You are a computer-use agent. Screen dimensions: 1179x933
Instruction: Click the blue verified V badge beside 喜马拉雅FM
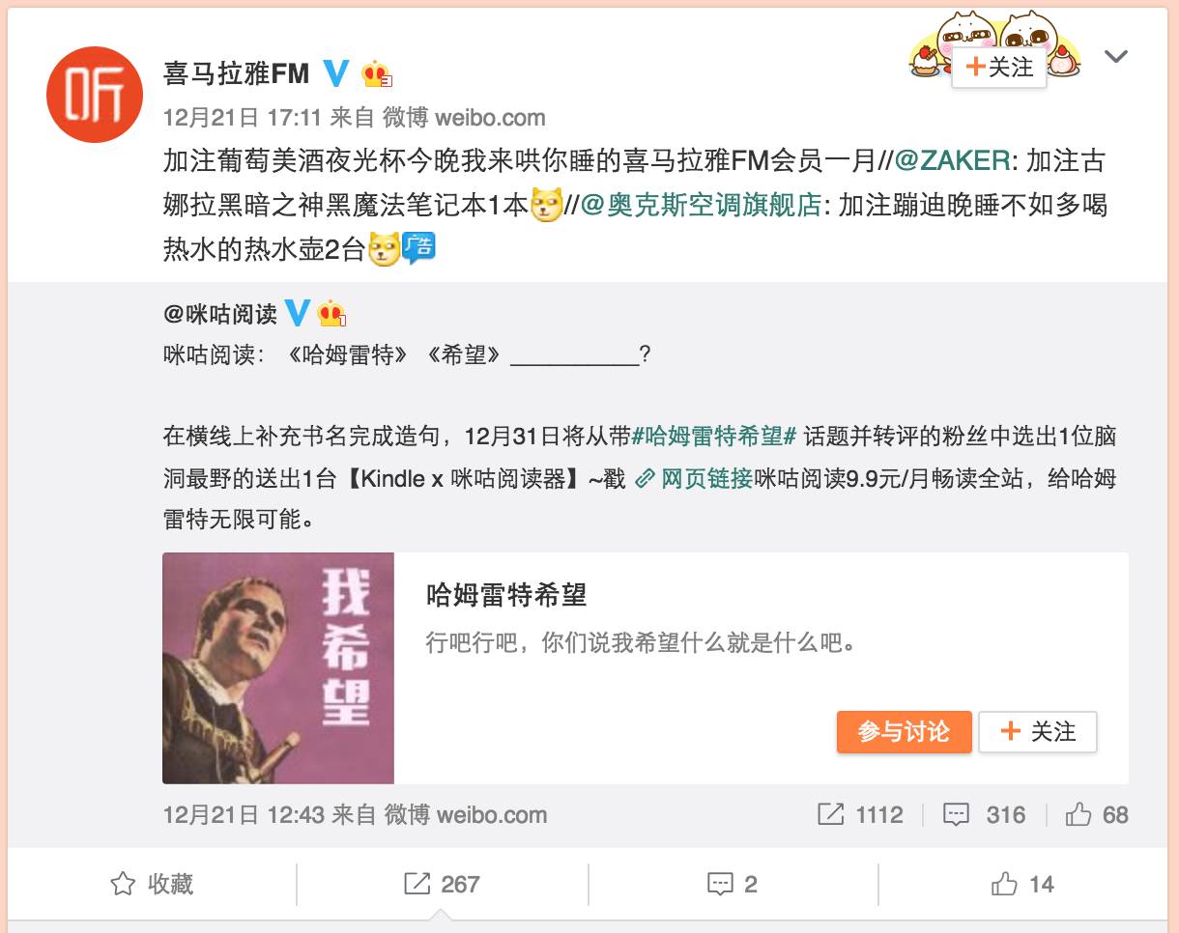point(336,72)
